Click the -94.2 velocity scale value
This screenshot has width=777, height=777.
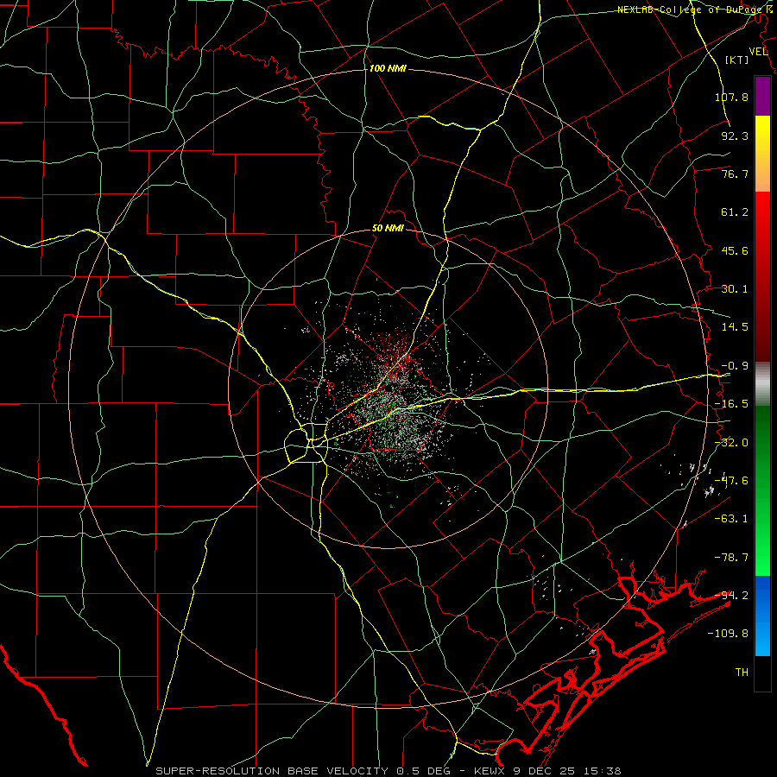click(x=731, y=596)
